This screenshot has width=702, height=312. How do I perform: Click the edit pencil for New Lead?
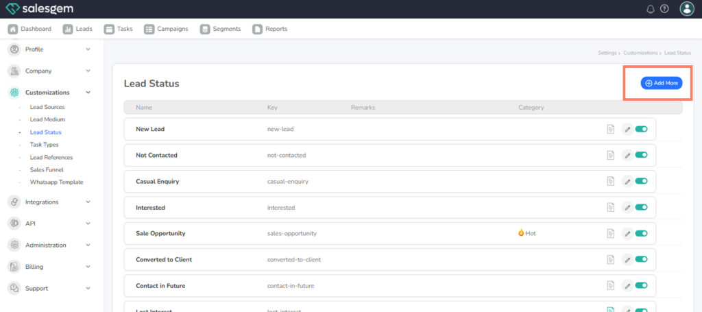pos(627,129)
